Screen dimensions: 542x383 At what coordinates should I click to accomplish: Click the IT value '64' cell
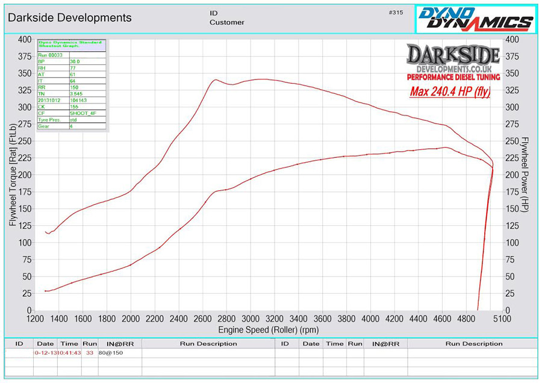click(87, 81)
